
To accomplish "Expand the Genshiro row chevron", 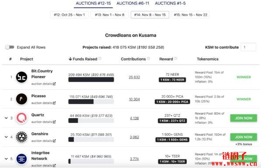I will (6, 137).
